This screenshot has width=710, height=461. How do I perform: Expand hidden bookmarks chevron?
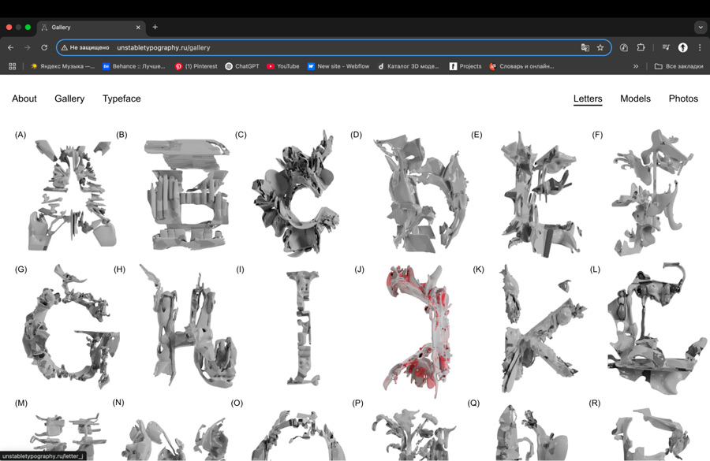click(636, 66)
